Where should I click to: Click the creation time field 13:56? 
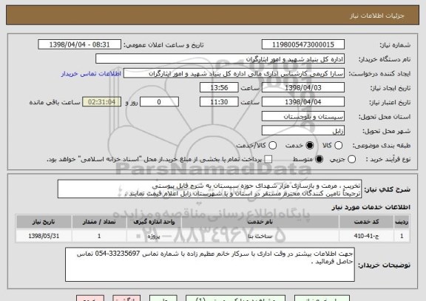coord(219,88)
